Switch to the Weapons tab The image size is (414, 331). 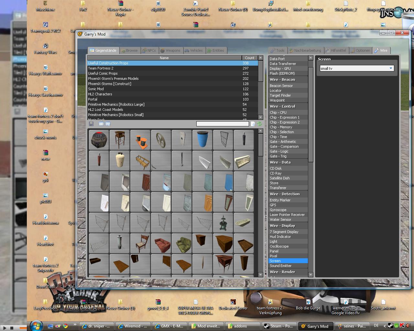(x=170, y=50)
